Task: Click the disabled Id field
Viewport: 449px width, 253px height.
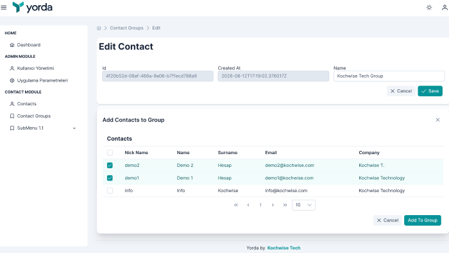Action: (158, 76)
